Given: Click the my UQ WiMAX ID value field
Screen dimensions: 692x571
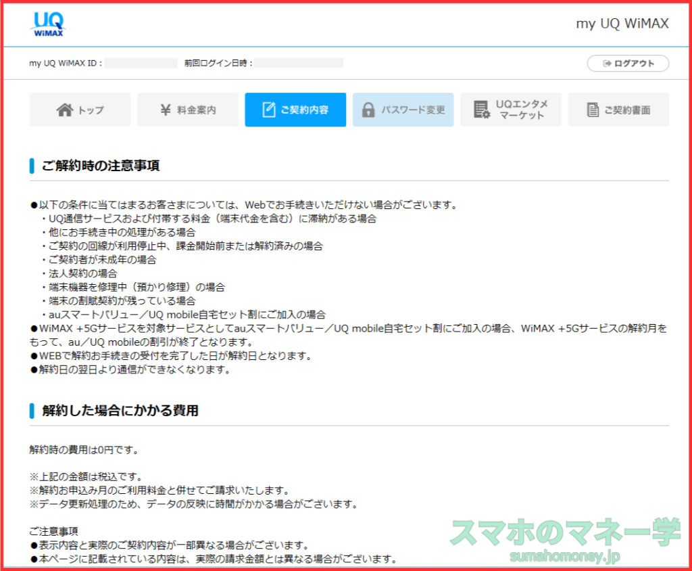Looking at the screenshot, I should point(141,63).
